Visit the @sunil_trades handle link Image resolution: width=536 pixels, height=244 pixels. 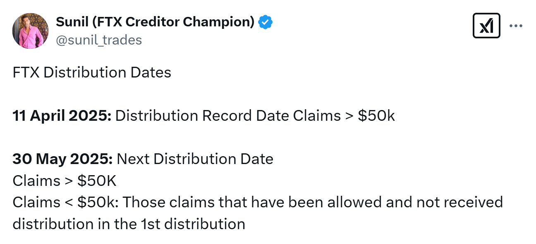point(99,40)
